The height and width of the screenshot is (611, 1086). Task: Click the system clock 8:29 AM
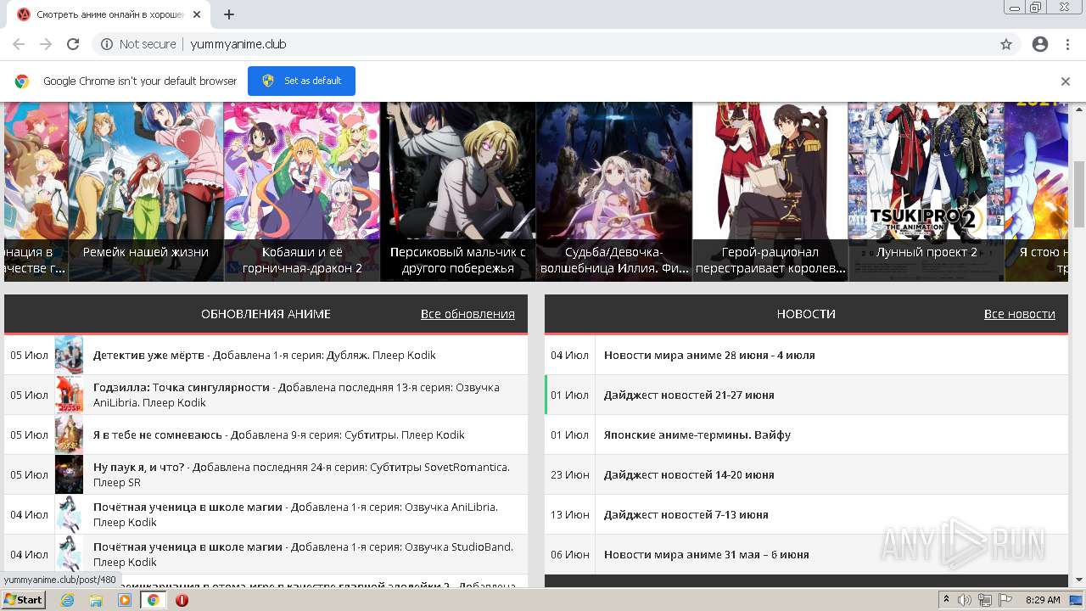click(x=1043, y=600)
